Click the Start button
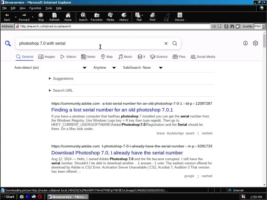This screenshot has width=267, height=200. [8, 197]
